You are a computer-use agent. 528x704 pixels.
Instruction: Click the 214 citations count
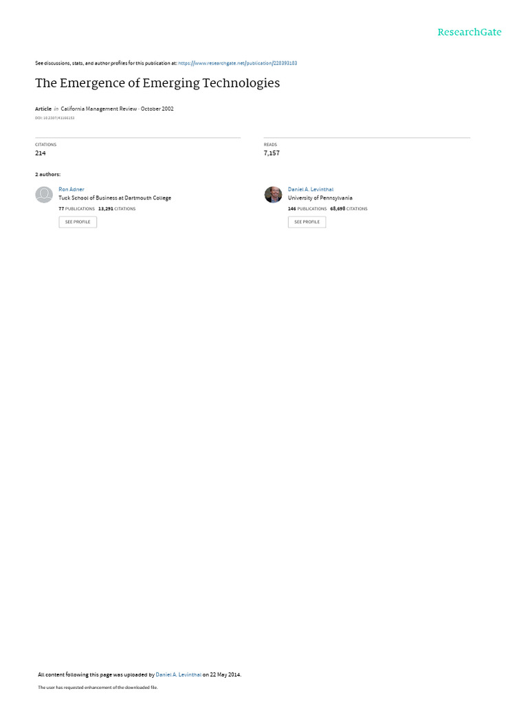pyautogui.click(x=41, y=153)
